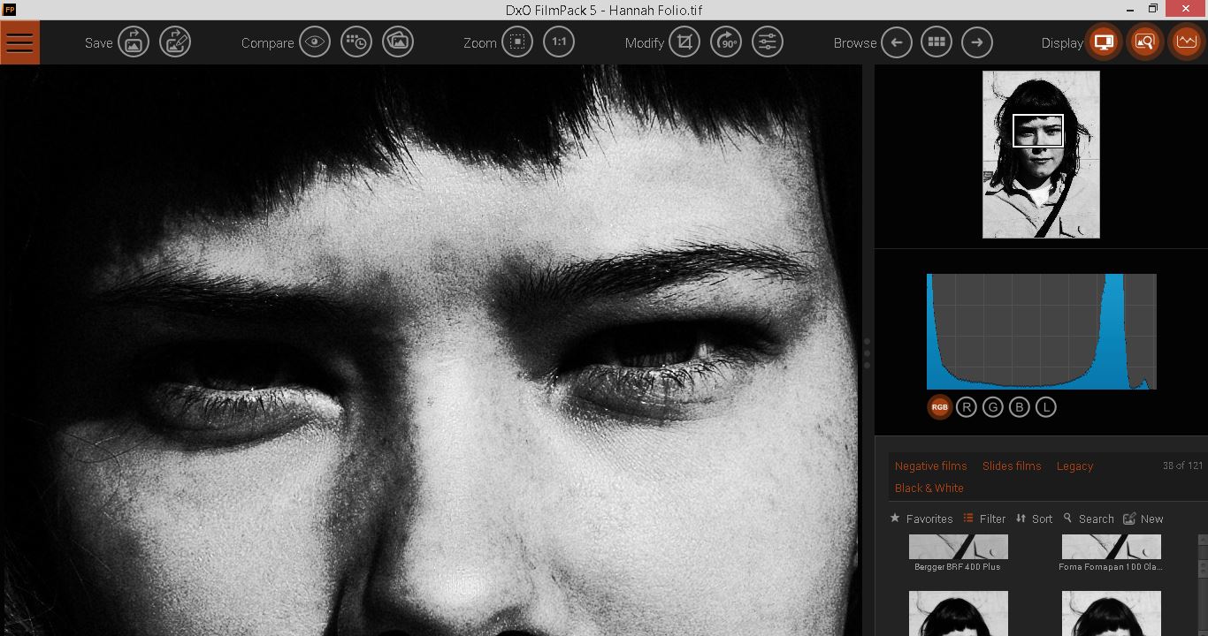Select the B histogram channel
The height and width of the screenshot is (636, 1208).
(x=1019, y=407)
